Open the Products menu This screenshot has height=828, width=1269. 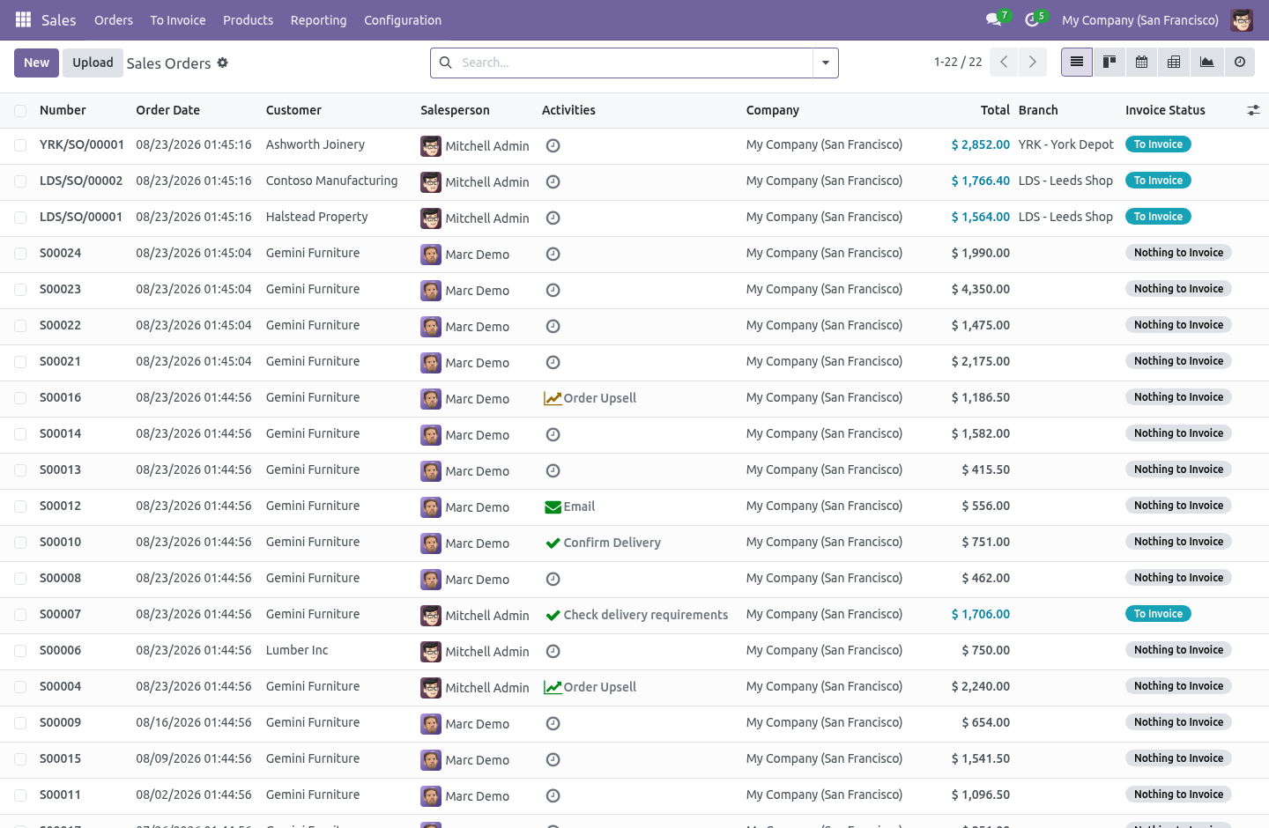[x=248, y=20]
